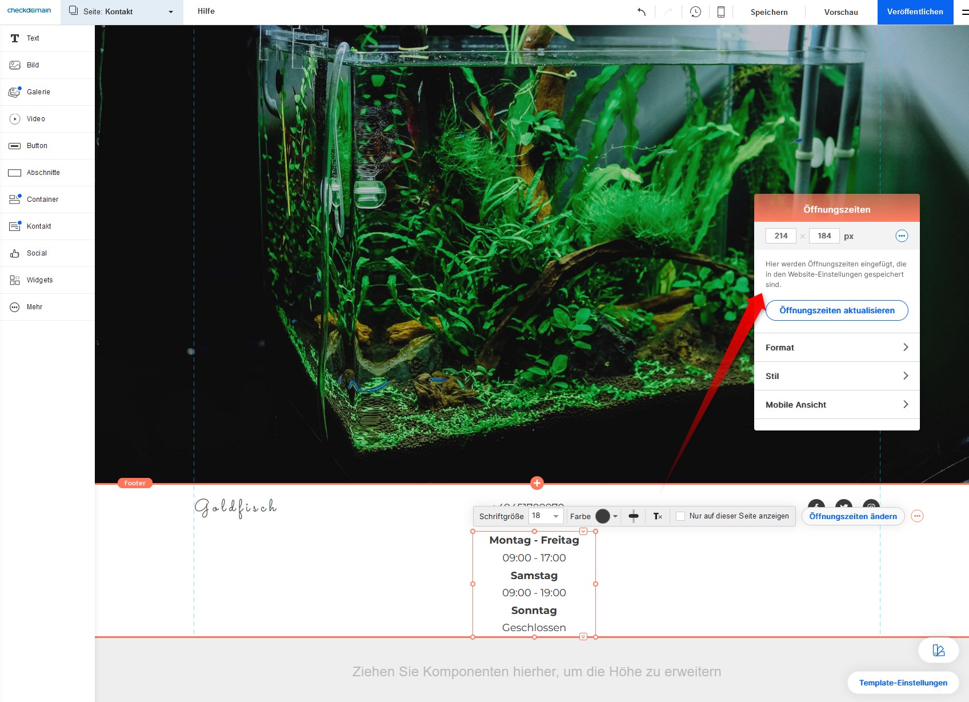Open the Farbe color swatch
Image resolution: width=969 pixels, height=702 pixels.
pos(603,516)
